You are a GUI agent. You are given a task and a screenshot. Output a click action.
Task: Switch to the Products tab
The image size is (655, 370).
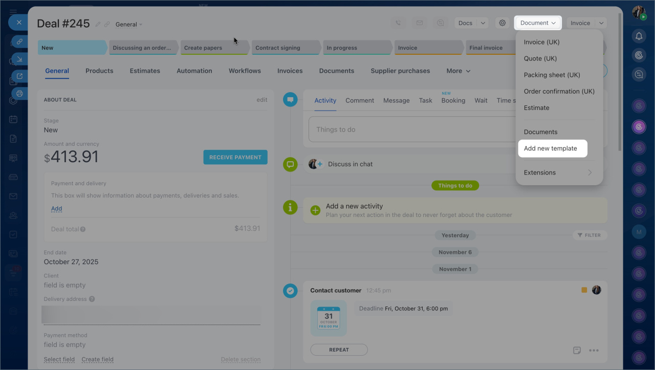pyautogui.click(x=99, y=71)
